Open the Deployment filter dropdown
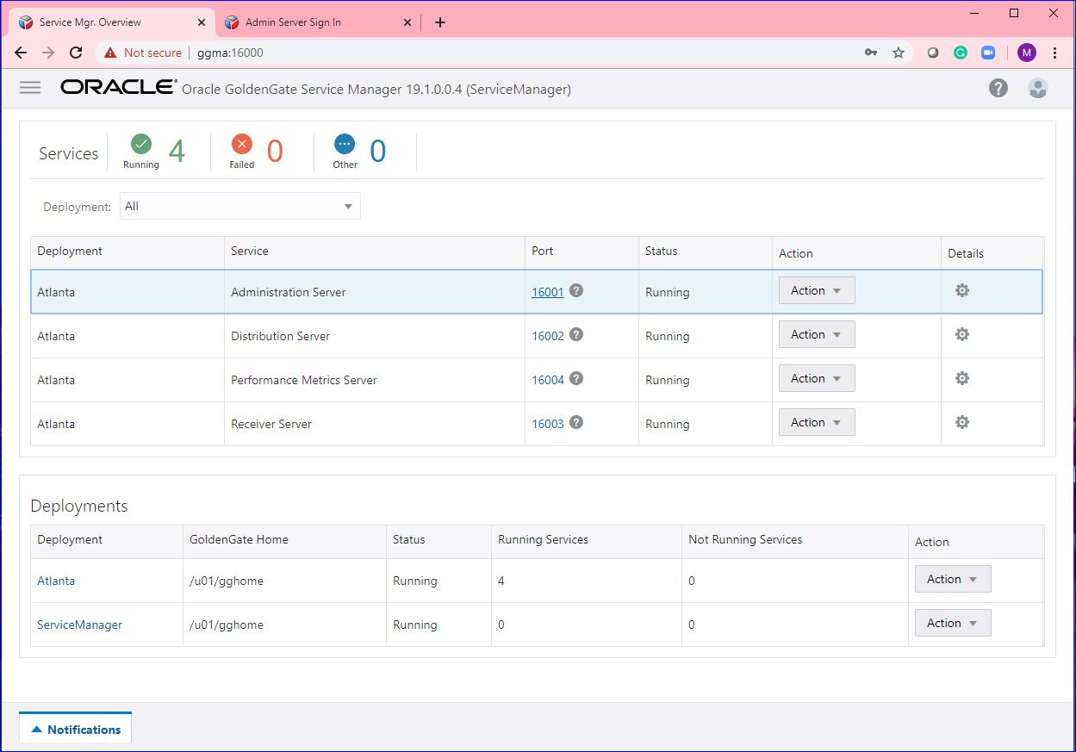1076x752 pixels. (x=239, y=206)
